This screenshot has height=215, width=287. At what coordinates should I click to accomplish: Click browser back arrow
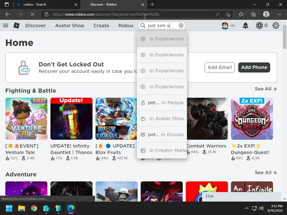tap(8, 14)
